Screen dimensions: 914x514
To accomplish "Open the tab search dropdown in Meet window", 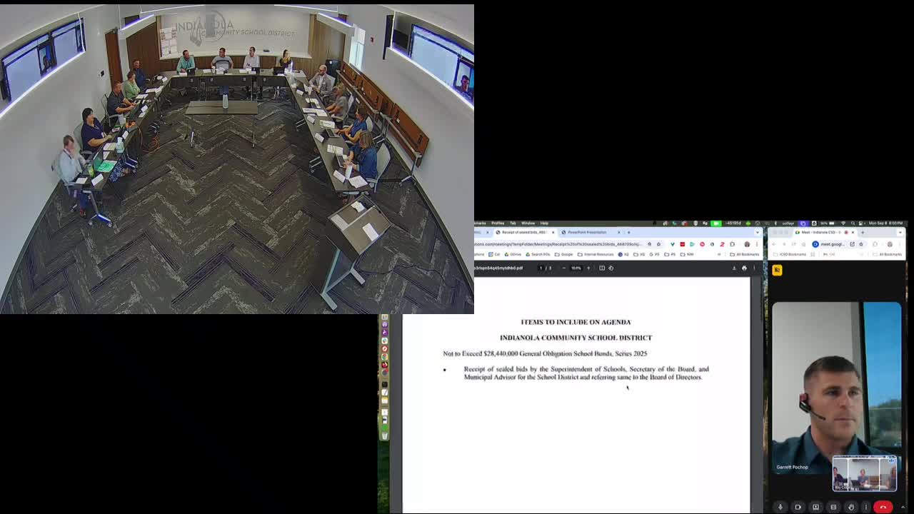I will point(900,232).
